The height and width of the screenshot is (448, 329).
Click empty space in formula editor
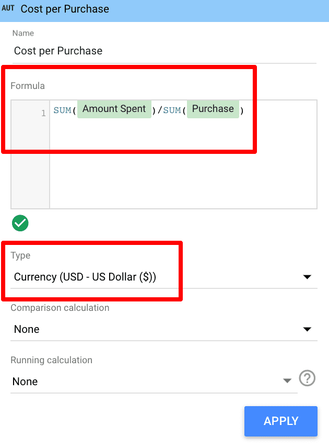pos(183,167)
